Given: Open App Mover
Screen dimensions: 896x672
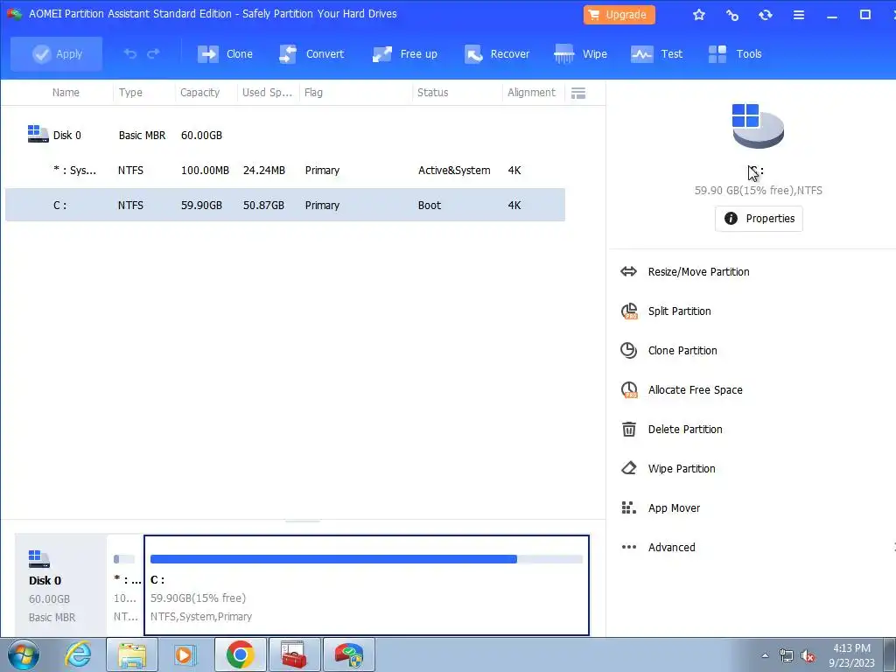Looking at the screenshot, I should 674,508.
